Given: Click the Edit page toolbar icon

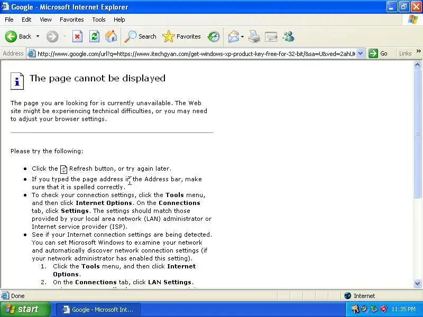Looking at the screenshot, I should (271, 37).
